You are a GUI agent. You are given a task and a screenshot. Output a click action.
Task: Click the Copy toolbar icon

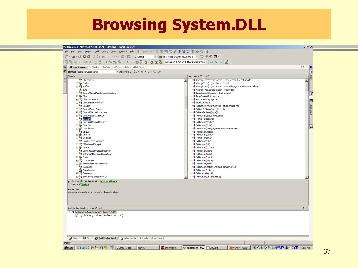[98, 57]
